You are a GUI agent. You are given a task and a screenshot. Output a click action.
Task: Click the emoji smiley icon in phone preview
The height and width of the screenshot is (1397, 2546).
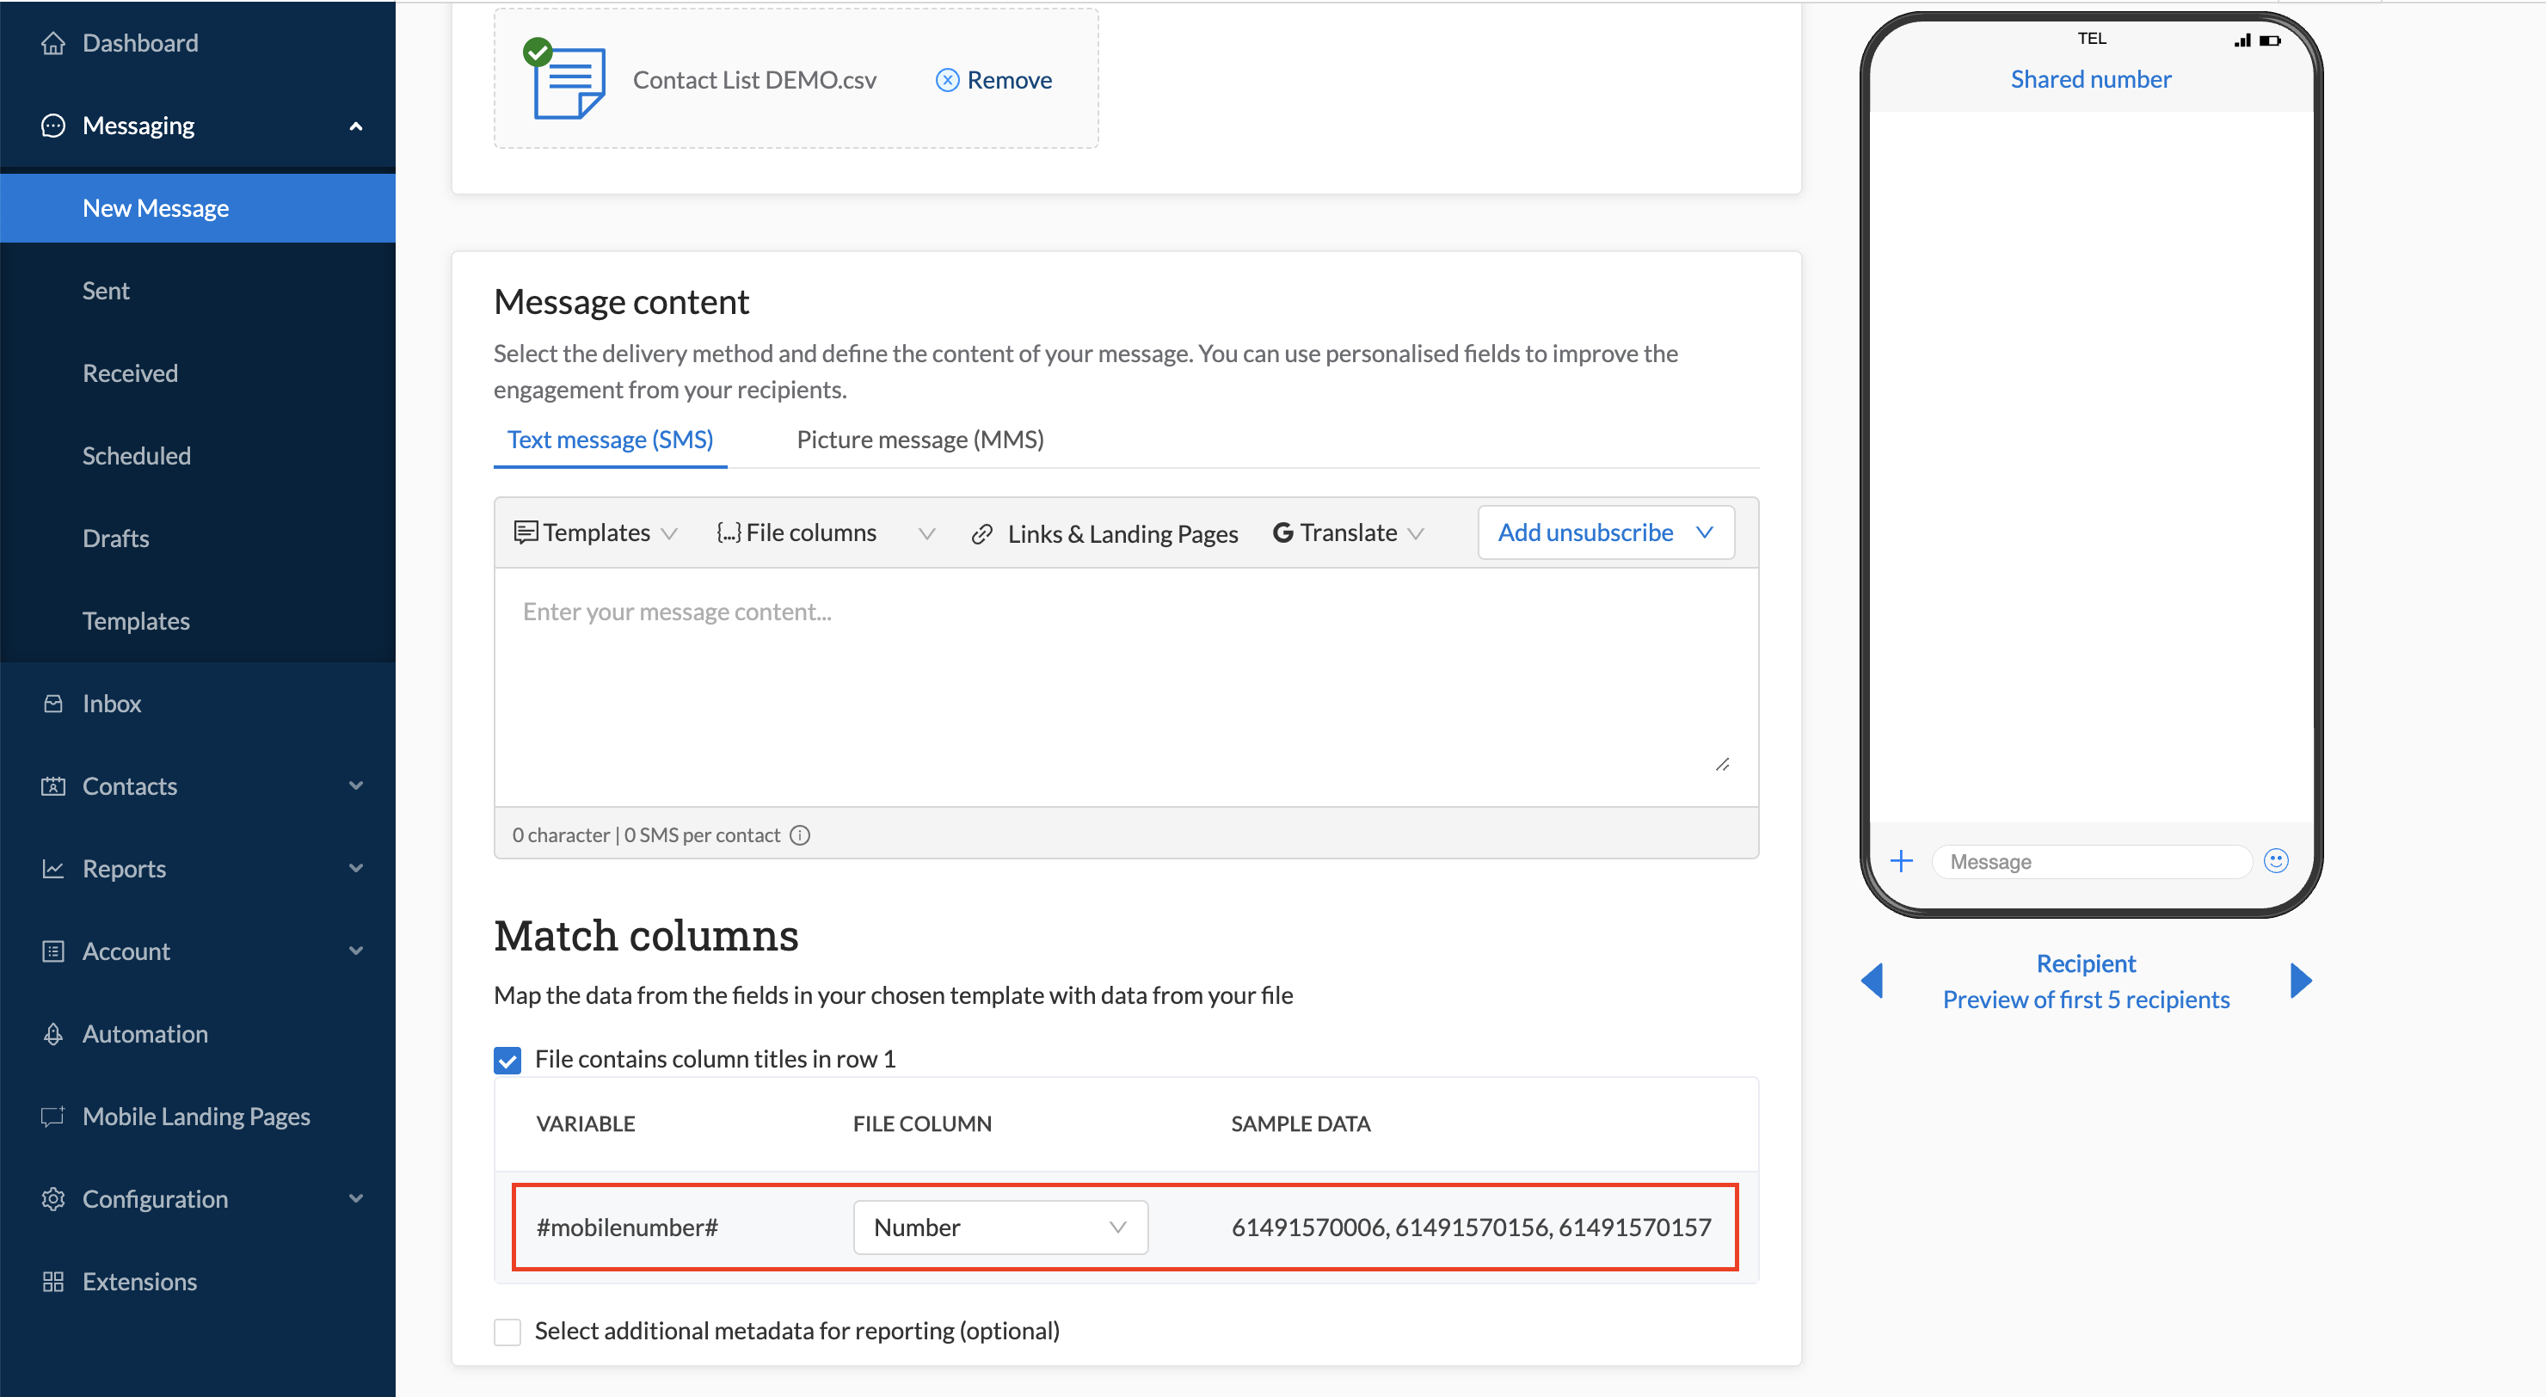2275,861
